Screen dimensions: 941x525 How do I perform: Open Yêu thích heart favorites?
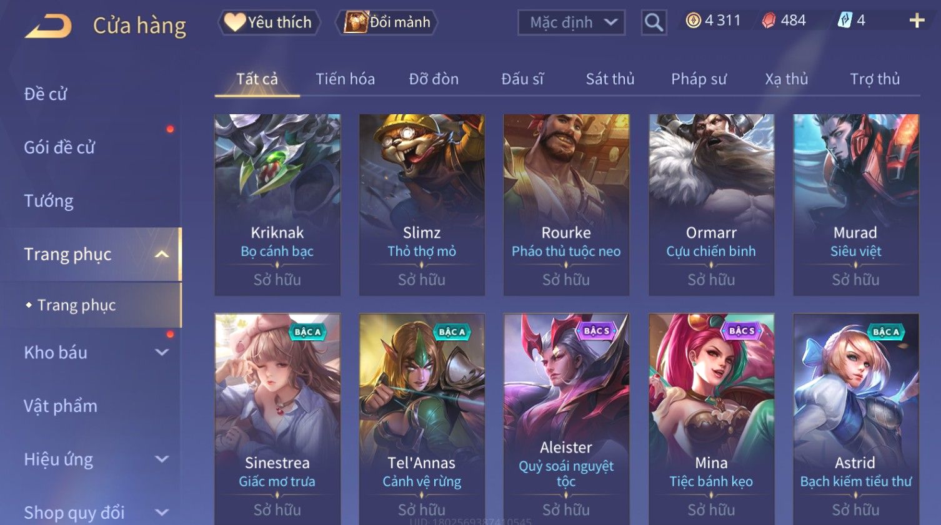269,22
